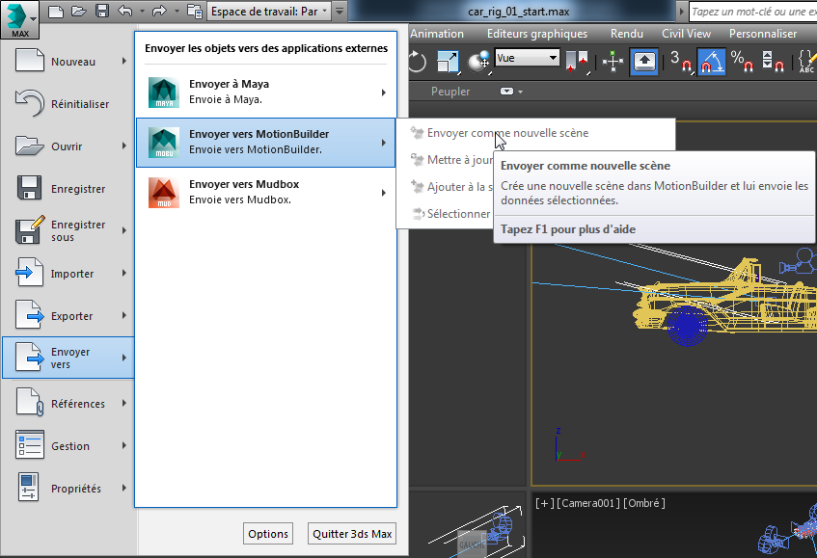Screen dimensions: 817x558
Task: Open the undo history dropdown arrow
Action: pos(142,11)
